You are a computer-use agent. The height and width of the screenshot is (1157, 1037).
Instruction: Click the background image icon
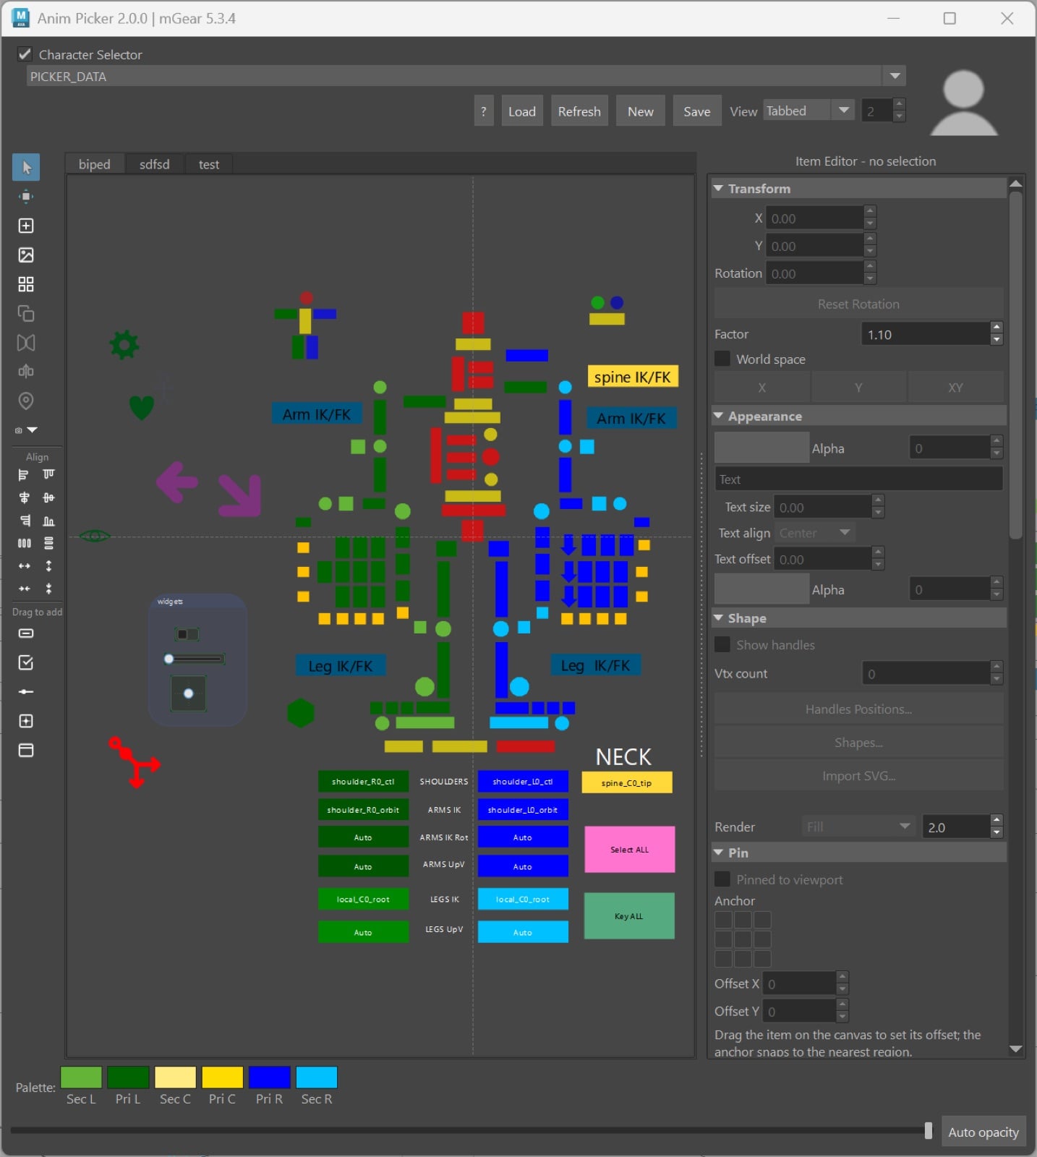(26, 255)
